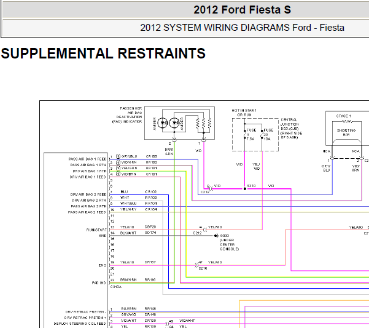Image resolution: width=369 pixels, height=328 pixels.
Task: Click the CR167 circuit code at pin 19
Action: click(x=150, y=262)
